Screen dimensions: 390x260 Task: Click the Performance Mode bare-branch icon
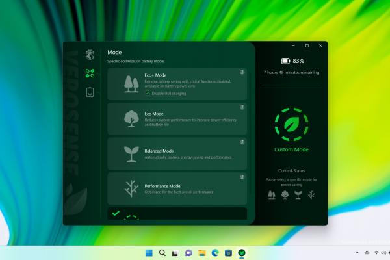tap(131, 188)
